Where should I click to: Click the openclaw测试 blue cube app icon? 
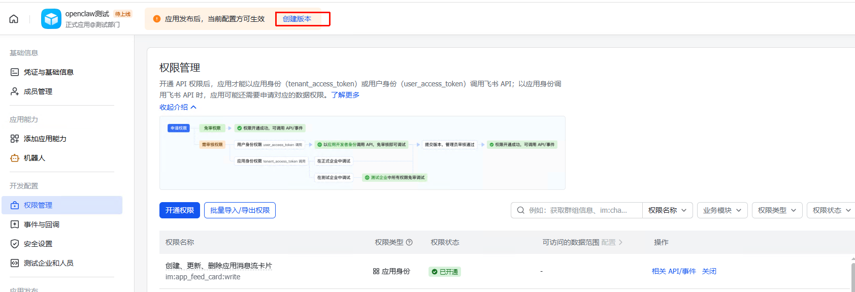[x=51, y=19]
